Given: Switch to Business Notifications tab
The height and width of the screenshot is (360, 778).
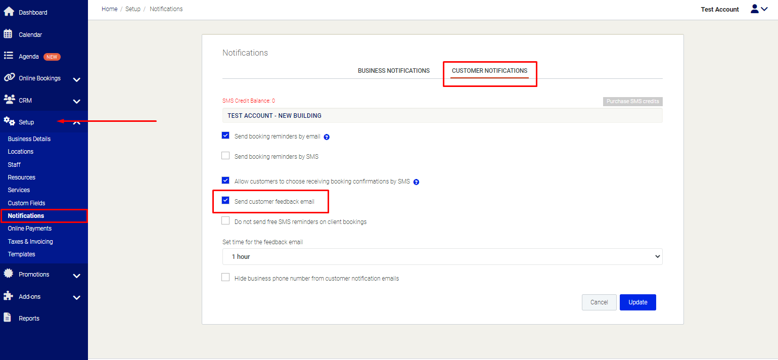Looking at the screenshot, I should [x=394, y=71].
